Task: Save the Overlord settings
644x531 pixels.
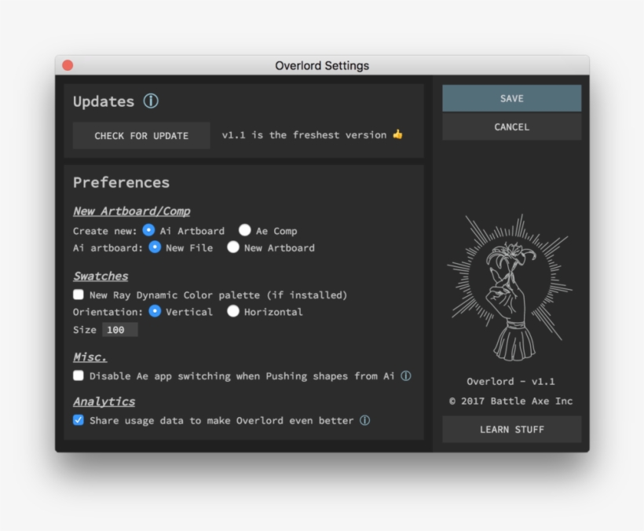Action: point(512,98)
